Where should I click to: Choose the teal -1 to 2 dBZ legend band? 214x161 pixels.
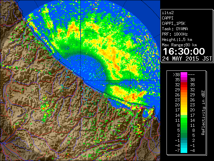pyautogui.click(x=184, y=140)
